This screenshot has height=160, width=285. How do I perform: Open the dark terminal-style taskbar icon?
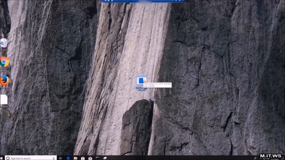point(98,158)
